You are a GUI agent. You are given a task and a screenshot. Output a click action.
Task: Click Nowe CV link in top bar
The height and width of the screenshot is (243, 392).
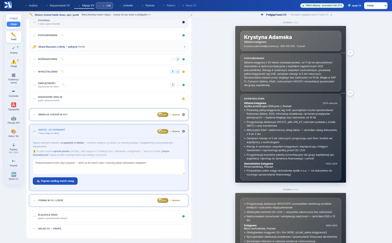click(189, 5)
